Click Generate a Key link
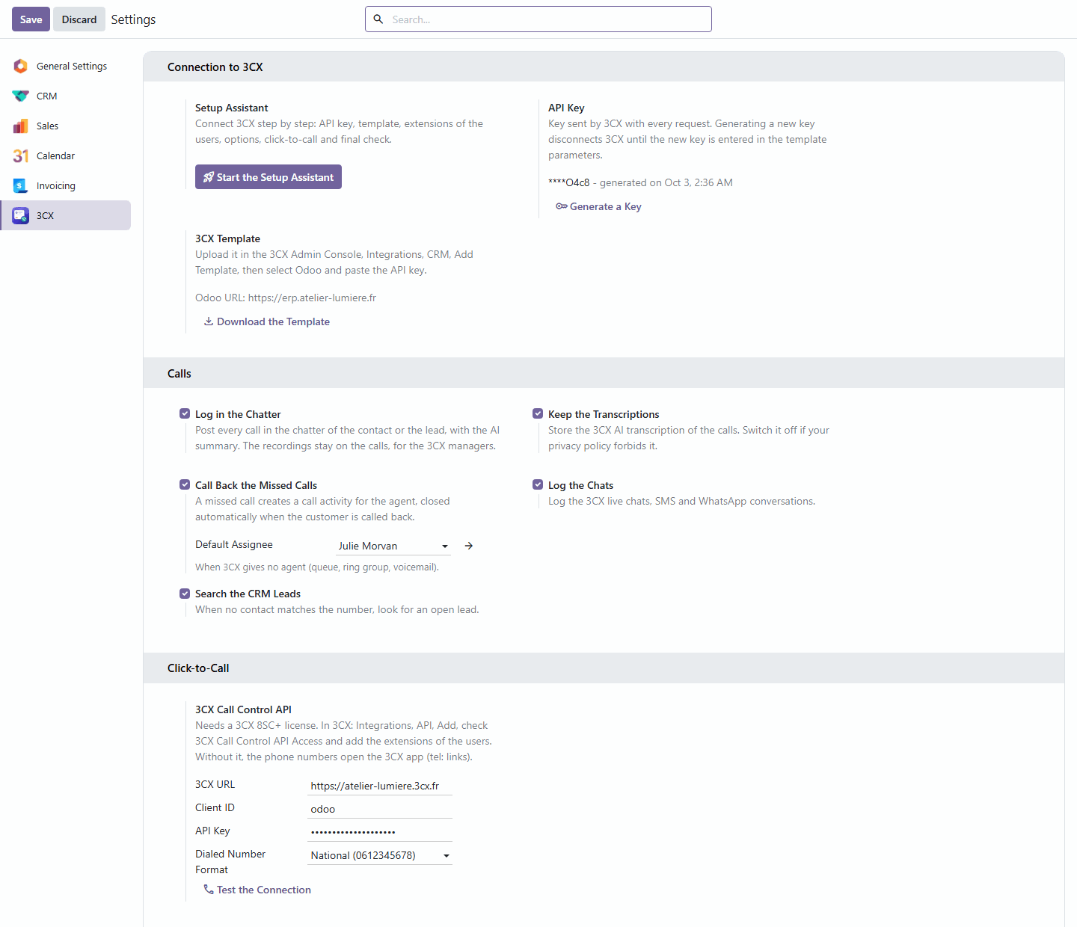The height and width of the screenshot is (927, 1077). coord(598,206)
